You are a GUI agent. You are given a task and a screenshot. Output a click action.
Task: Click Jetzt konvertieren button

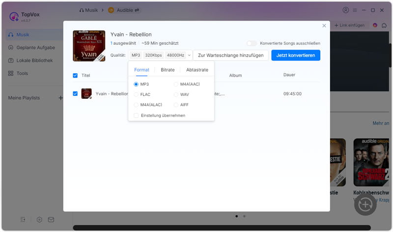click(x=295, y=55)
